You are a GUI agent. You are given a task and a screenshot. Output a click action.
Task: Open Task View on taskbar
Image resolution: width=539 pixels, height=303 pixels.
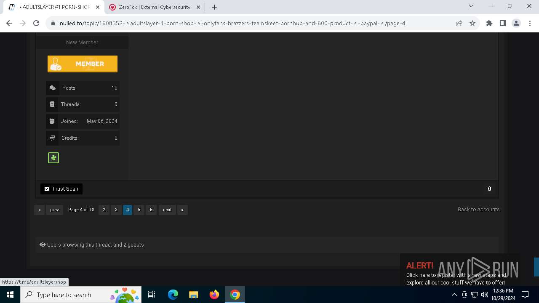(x=152, y=295)
